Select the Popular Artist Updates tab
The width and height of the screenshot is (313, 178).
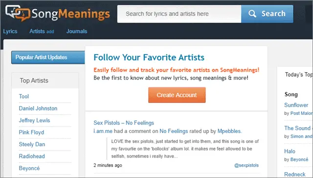(48, 58)
